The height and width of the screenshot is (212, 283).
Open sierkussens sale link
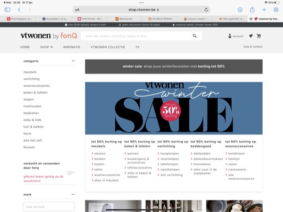pos(237,170)
